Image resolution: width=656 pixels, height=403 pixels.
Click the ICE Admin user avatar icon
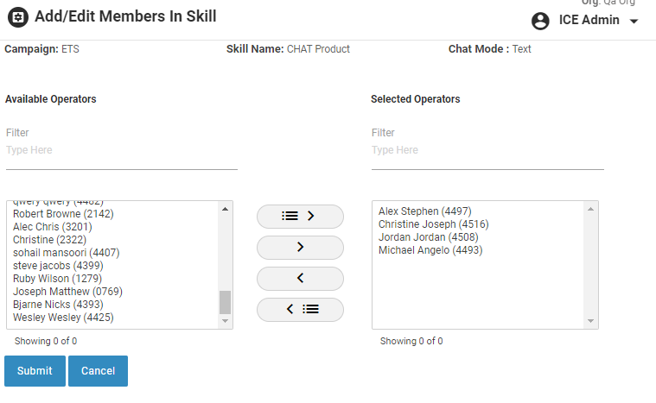(540, 21)
